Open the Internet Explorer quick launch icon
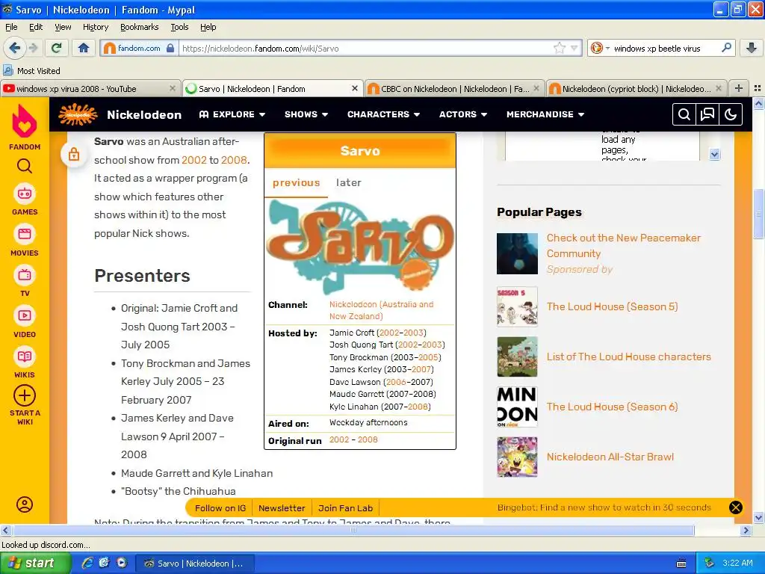765x574 pixels. click(x=87, y=563)
